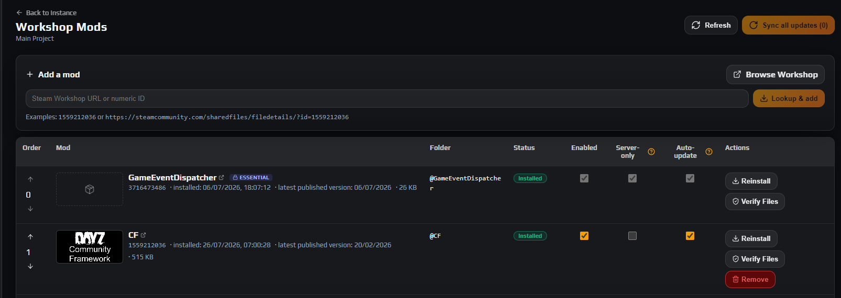841x298 pixels.
Task: Click the Order column header
Action: pyautogui.click(x=31, y=148)
